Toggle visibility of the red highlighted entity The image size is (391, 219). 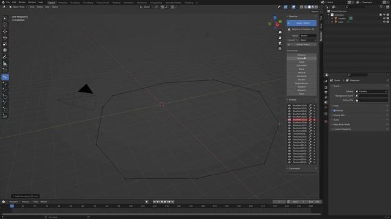click(x=290, y=120)
